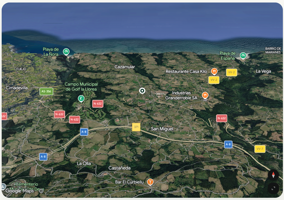
Task: Click the compass to reset north
Action: point(273,175)
